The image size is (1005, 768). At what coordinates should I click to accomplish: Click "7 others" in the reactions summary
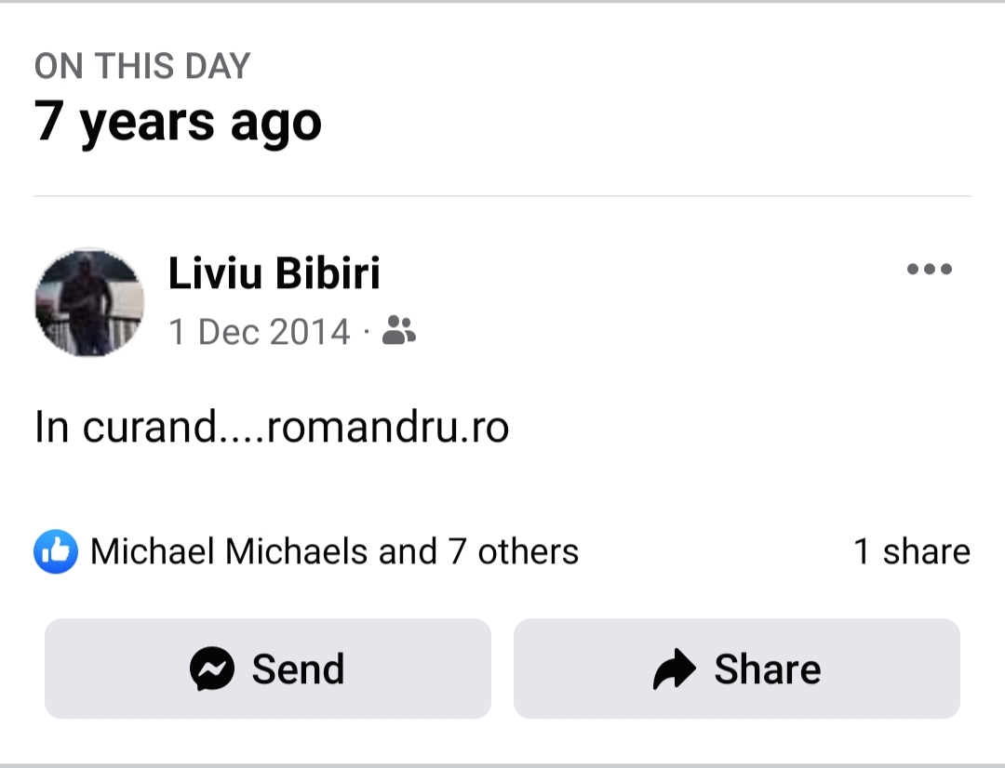click(513, 552)
